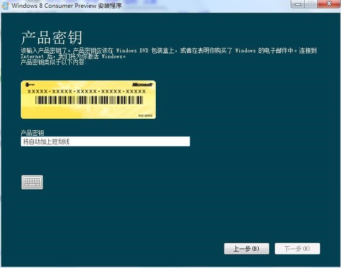The height and width of the screenshot is (268, 341).
Task: Open the on-screen keyboard icon
Action: point(32,182)
